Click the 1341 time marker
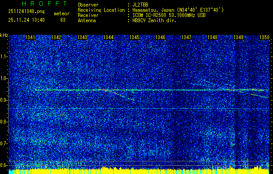Viewport: 273px width, 174px height. pyautogui.click(x=30, y=38)
